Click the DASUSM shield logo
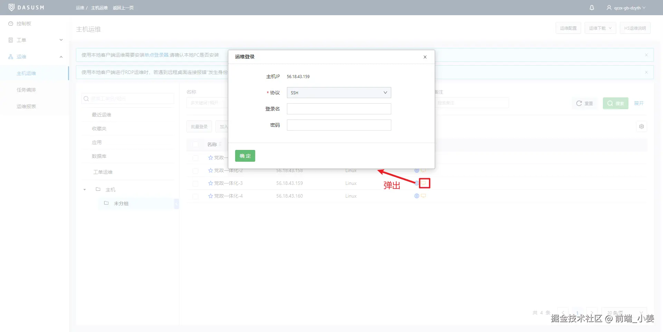The image size is (663, 332). point(11,7)
